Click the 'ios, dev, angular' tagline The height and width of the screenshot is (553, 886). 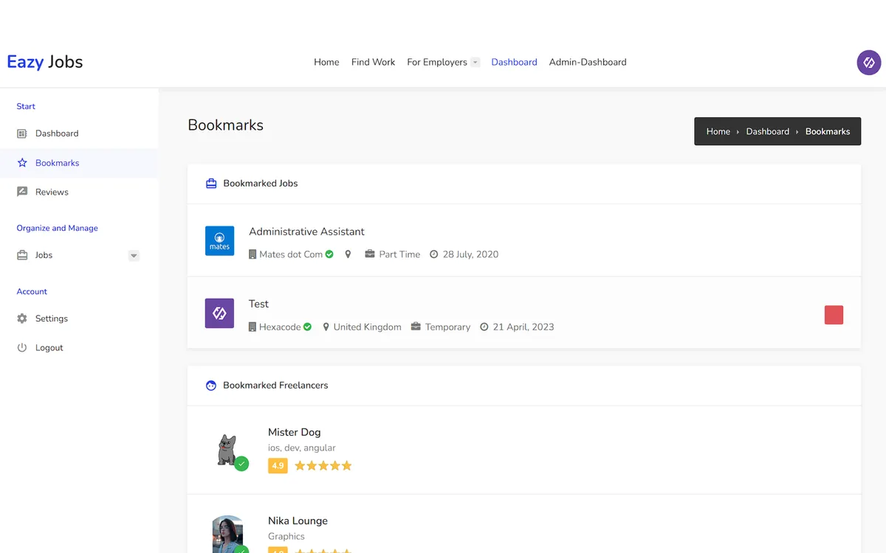(302, 448)
